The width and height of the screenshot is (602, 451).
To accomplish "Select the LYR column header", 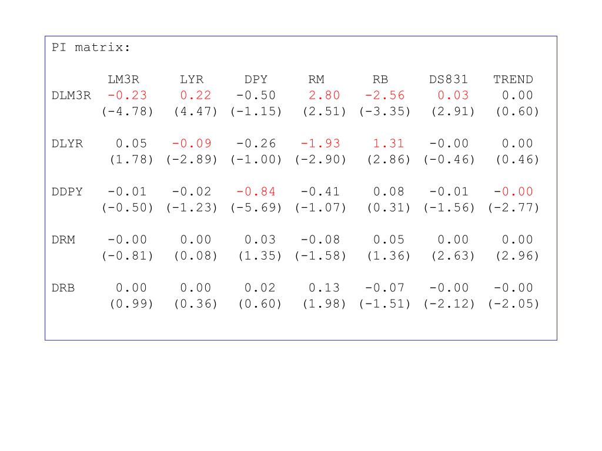I will coord(192,79).
